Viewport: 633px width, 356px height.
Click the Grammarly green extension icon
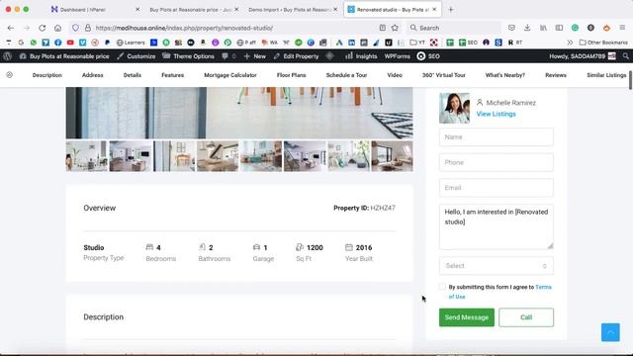tap(575, 28)
